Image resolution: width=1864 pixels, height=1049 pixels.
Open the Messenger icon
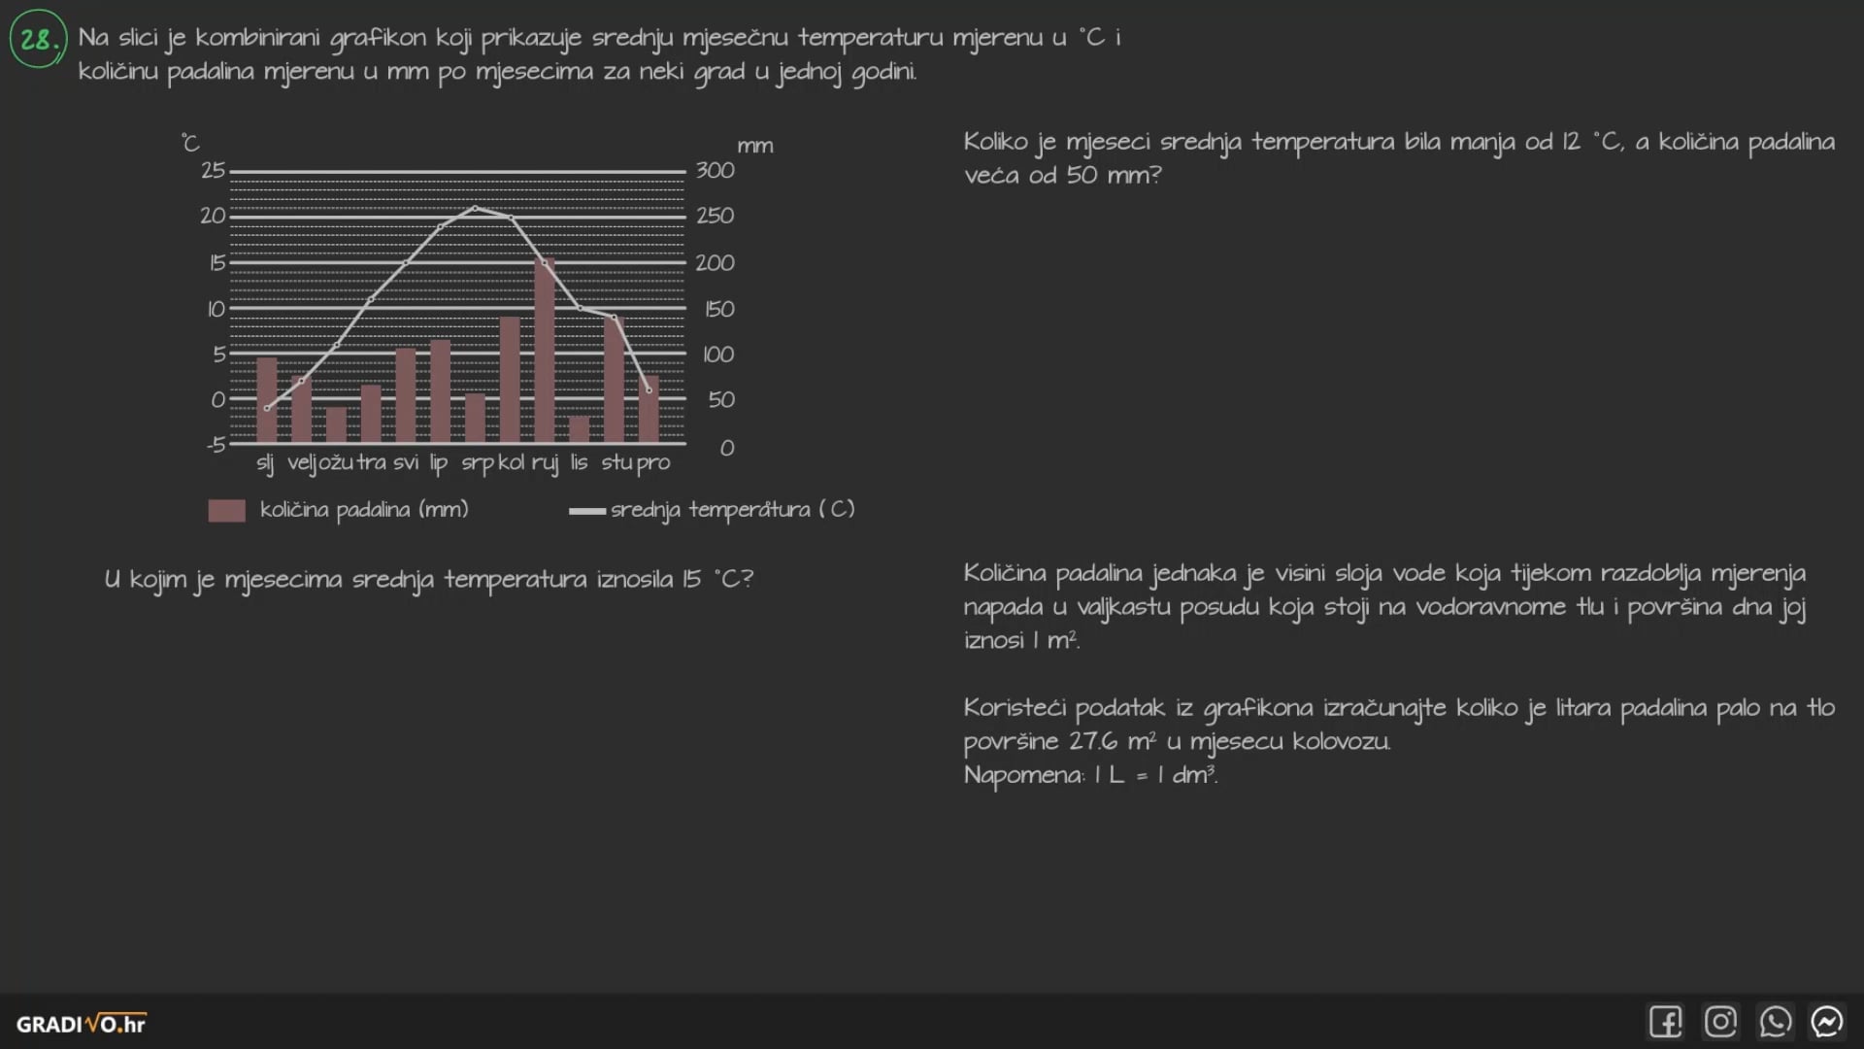pyautogui.click(x=1827, y=1022)
